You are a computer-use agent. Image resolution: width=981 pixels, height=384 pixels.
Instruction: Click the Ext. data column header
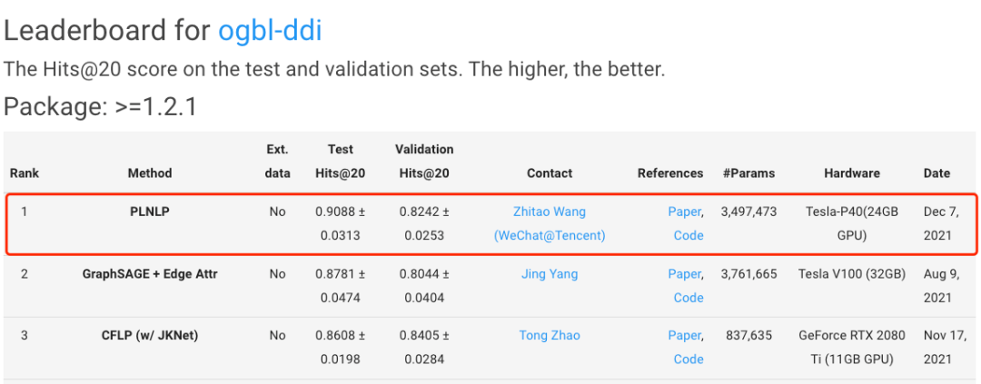277,161
